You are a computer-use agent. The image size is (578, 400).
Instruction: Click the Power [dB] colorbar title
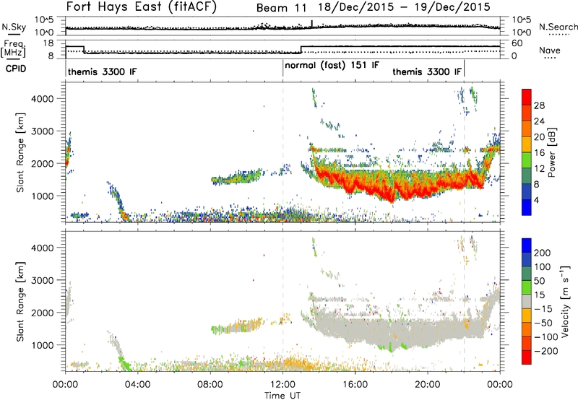click(x=552, y=152)
